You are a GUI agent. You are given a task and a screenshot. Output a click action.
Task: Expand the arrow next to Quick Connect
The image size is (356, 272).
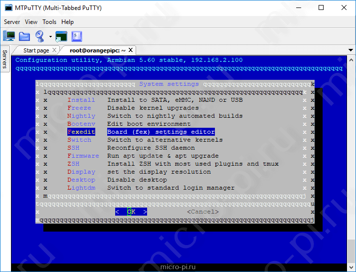(x=50, y=36)
